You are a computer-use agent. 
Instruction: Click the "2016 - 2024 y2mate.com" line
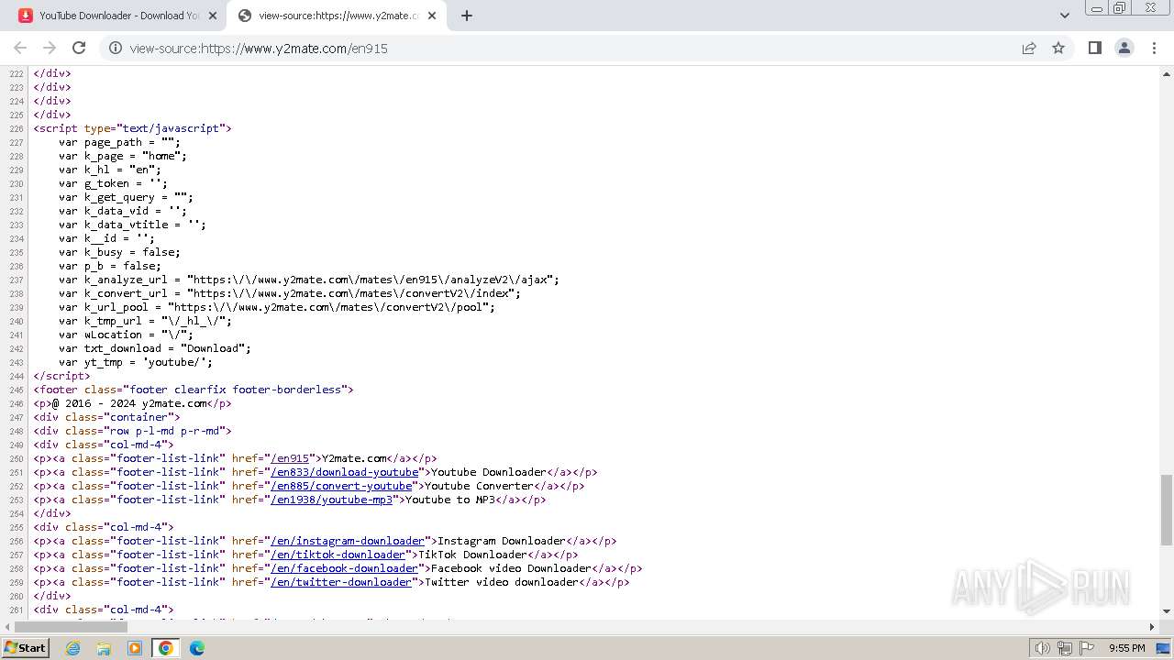[133, 403]
